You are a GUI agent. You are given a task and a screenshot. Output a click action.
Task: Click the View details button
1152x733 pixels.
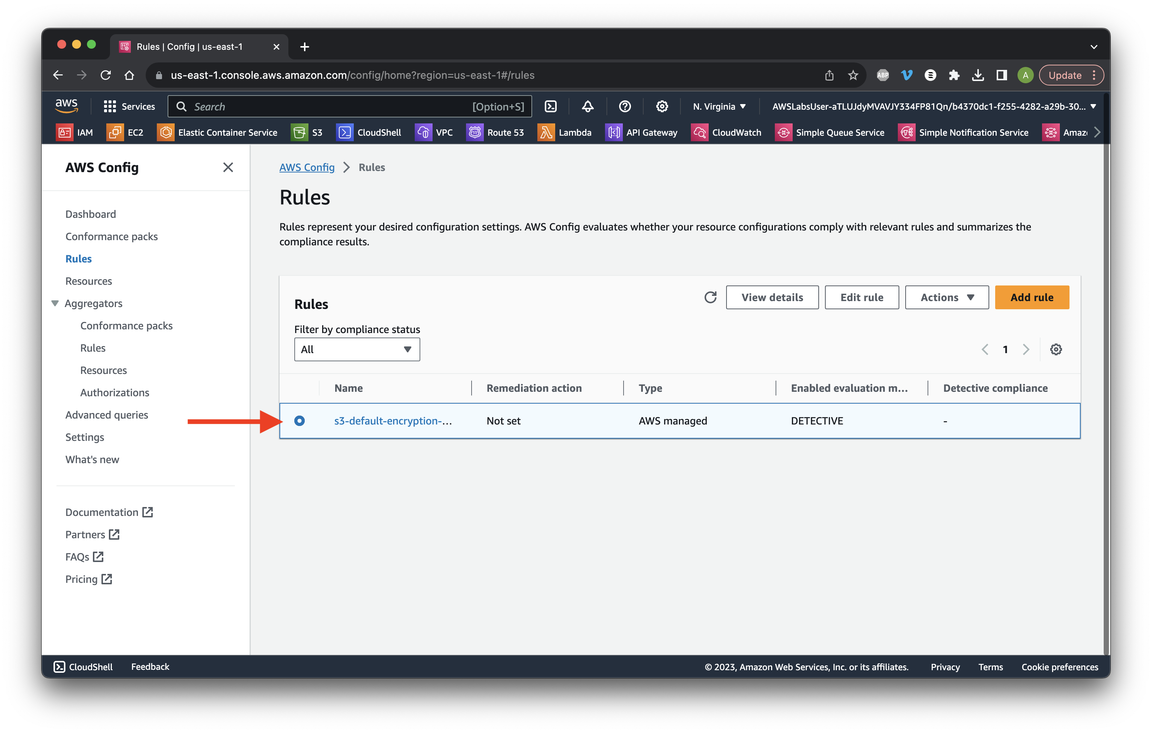772,297
